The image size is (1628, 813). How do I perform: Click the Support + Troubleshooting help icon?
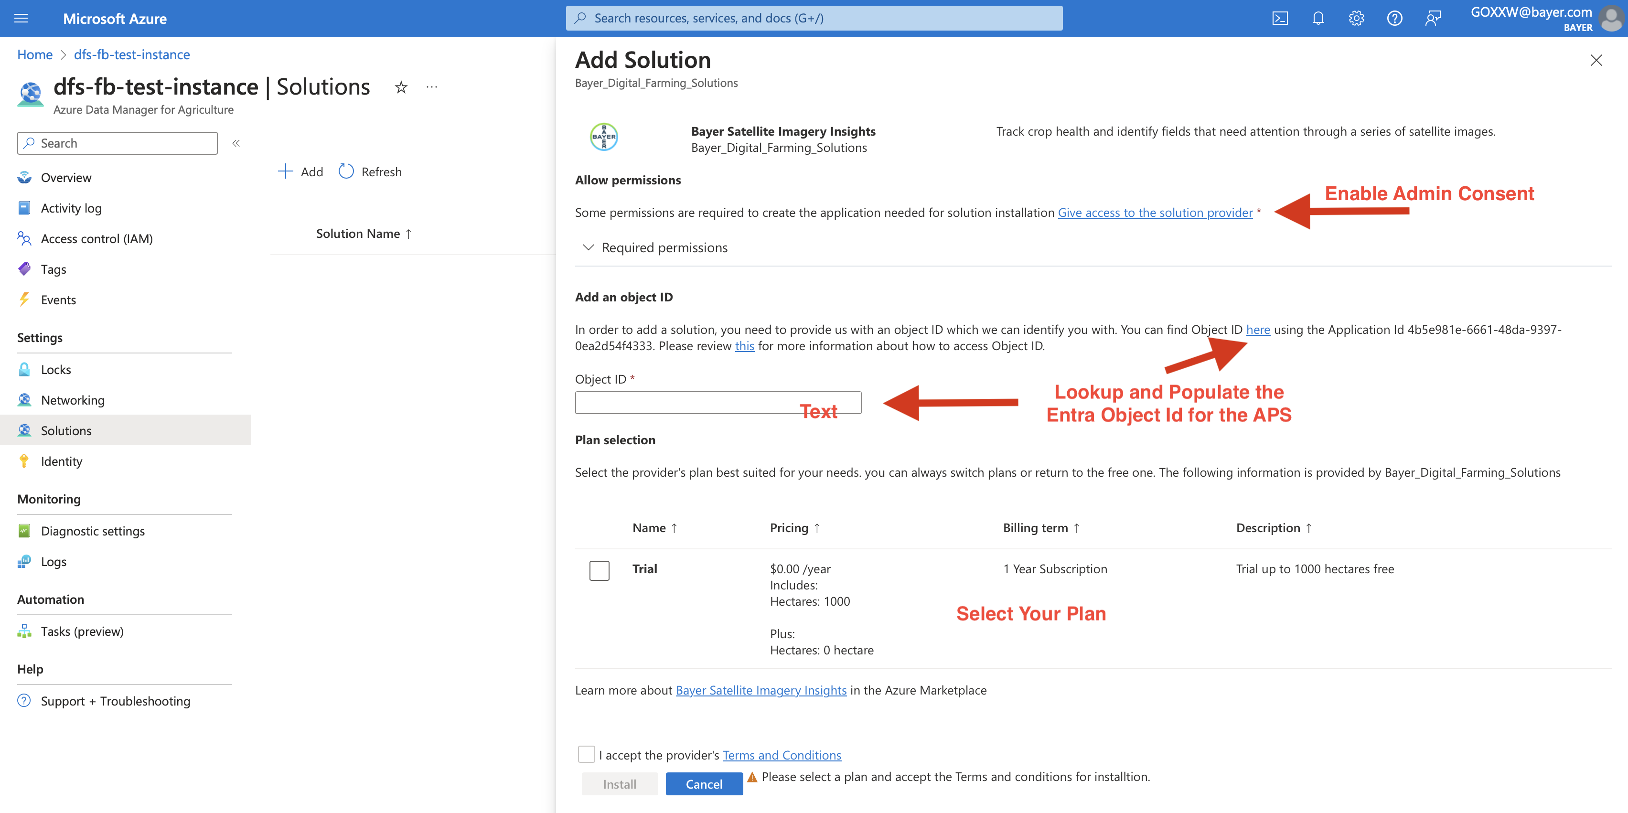(24, 700)
